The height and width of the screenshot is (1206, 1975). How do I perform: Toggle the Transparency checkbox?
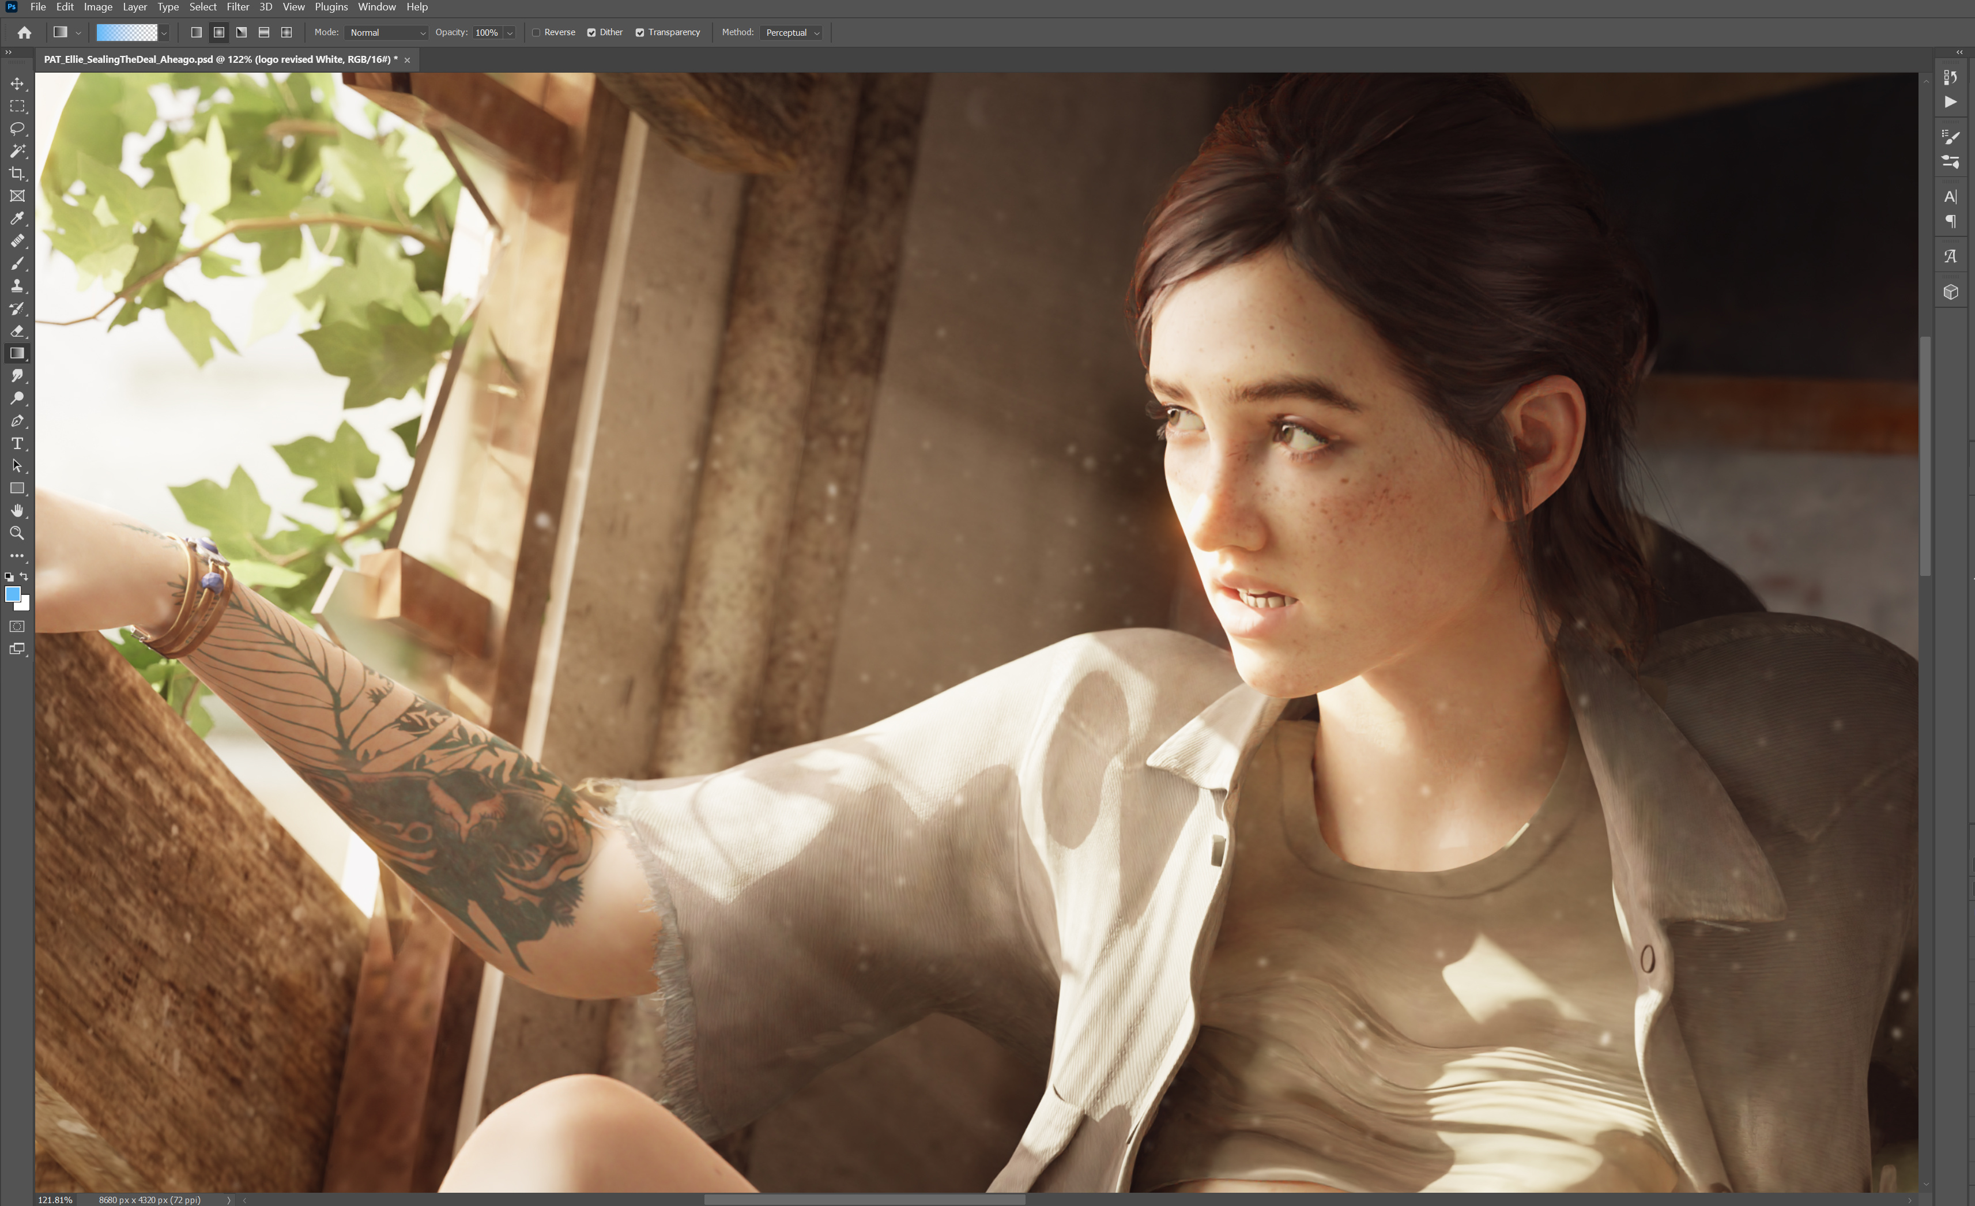coord(640,33)
